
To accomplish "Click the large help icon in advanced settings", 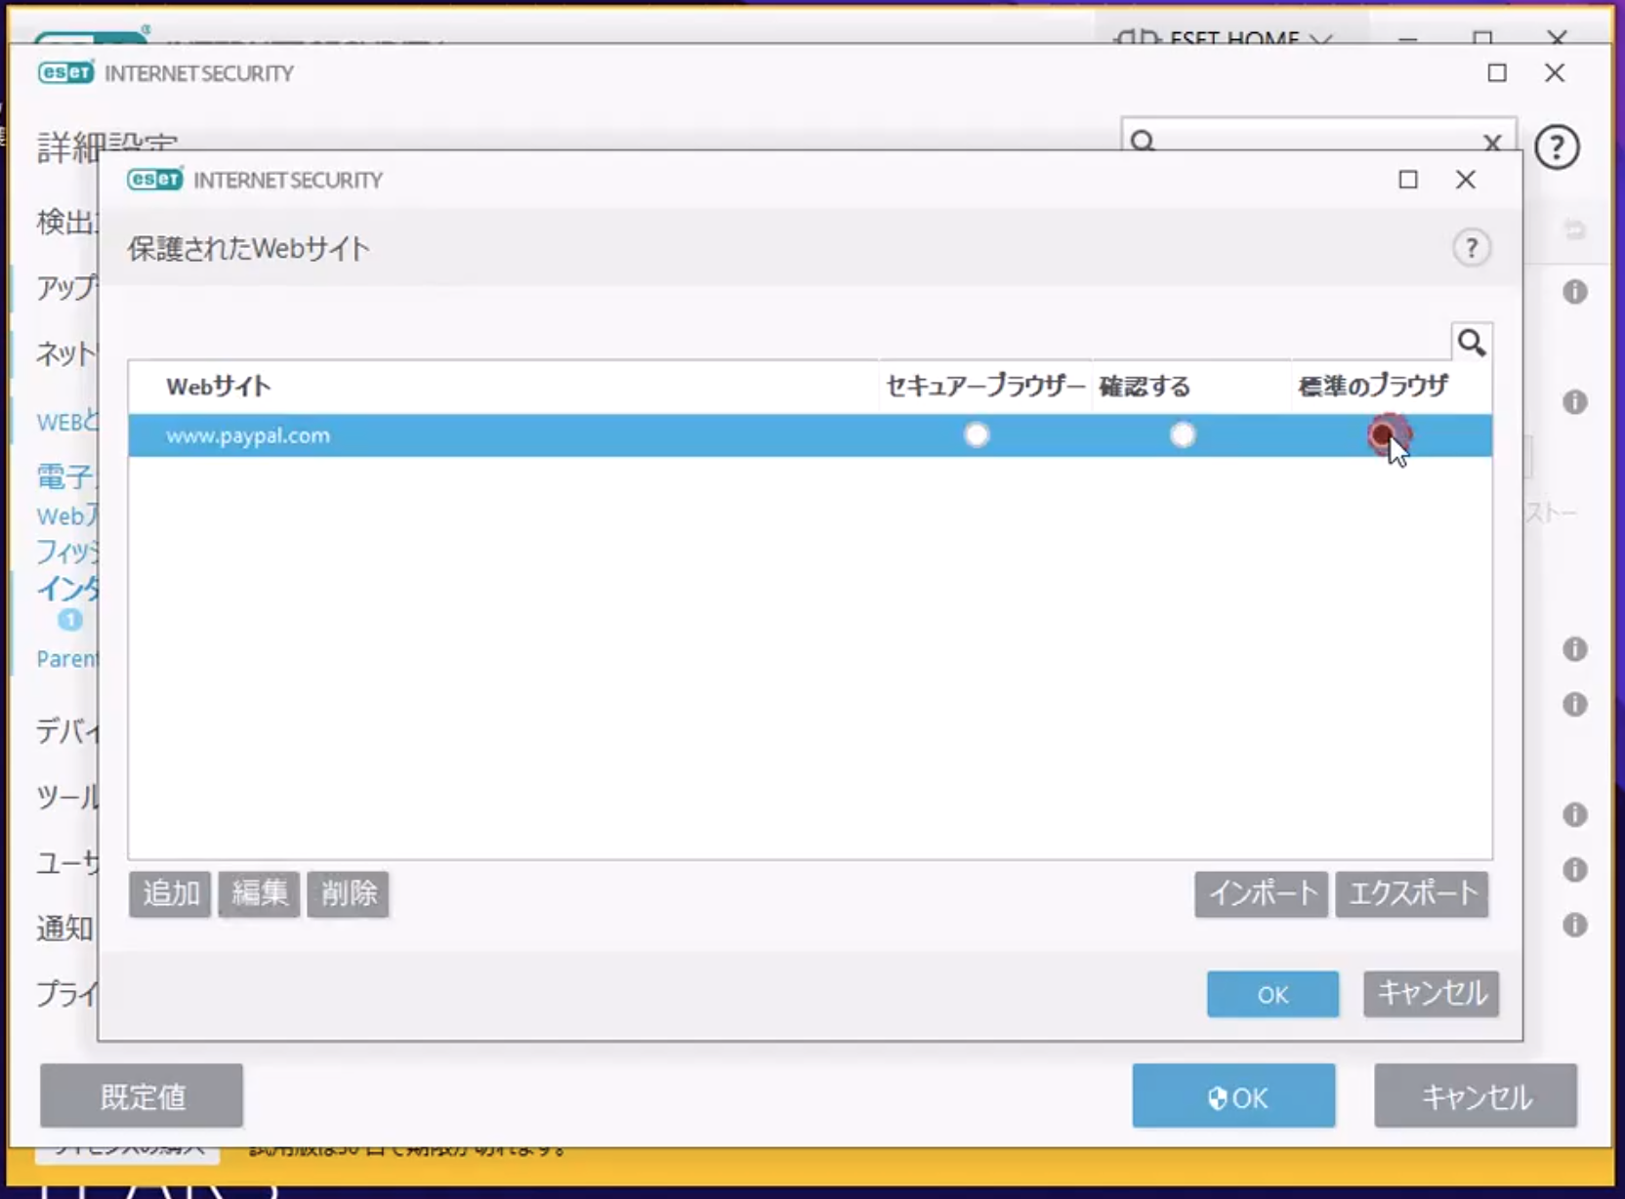I will point(1556,147).
